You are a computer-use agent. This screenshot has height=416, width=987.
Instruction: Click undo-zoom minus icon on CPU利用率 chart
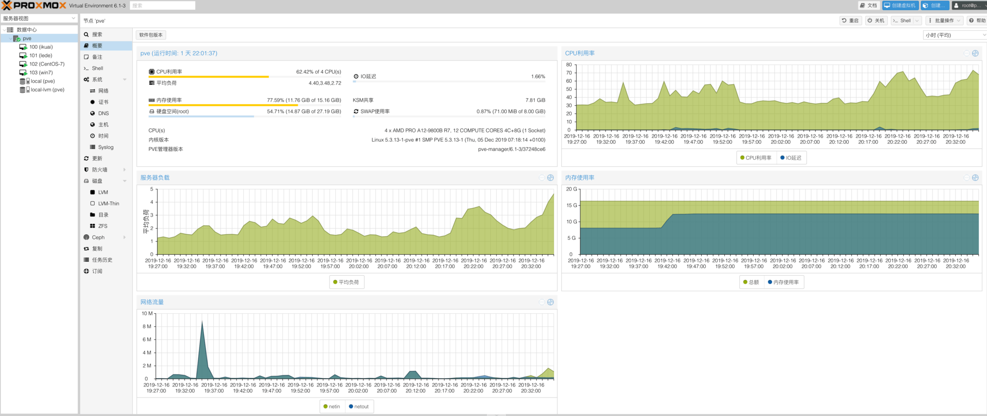coord(966,53)
